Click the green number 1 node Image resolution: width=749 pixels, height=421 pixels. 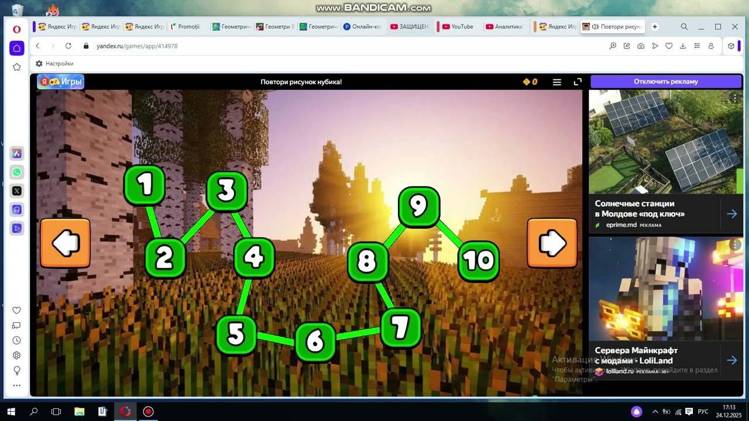[145, 185]
